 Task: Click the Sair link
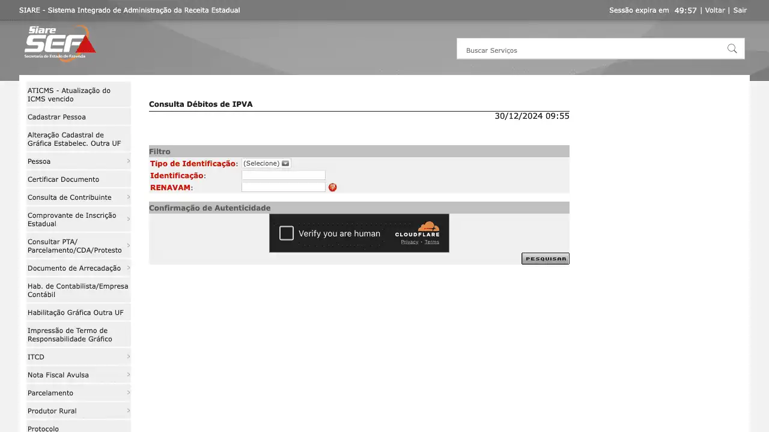tap(740, 10)
